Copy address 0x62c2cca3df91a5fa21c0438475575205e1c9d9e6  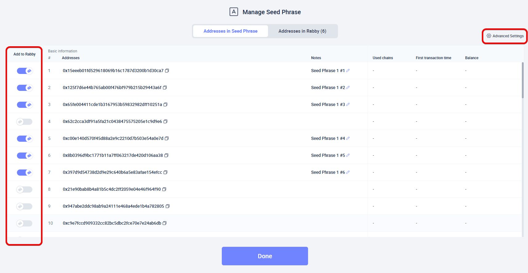[x=165, y=121]
